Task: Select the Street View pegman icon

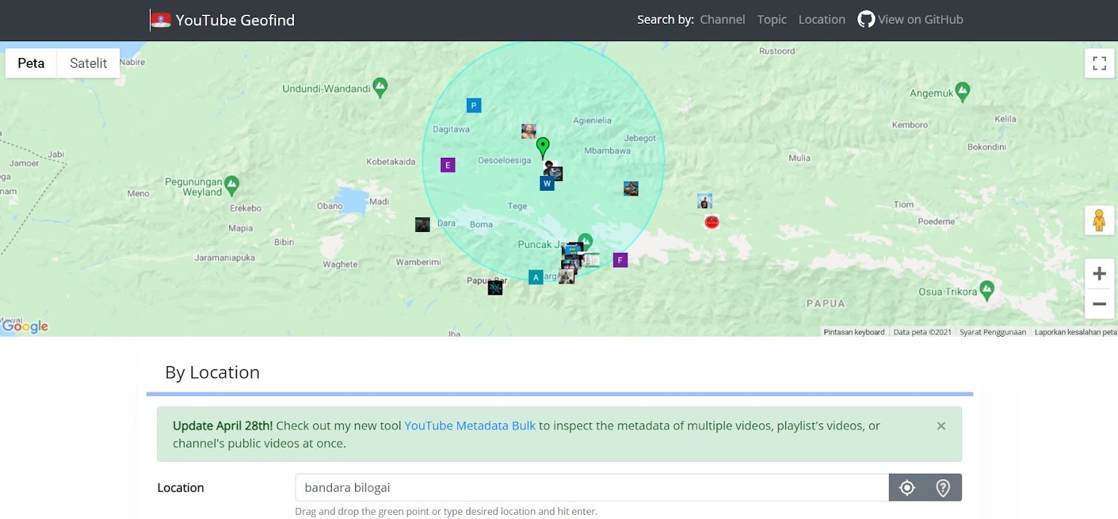Action: (1099, 221)
